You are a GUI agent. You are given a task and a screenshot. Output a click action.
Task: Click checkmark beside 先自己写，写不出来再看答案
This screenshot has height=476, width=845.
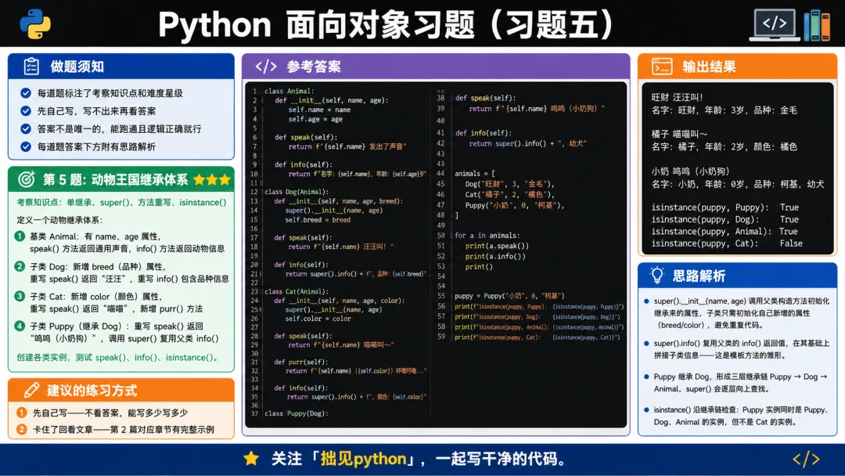25,110
